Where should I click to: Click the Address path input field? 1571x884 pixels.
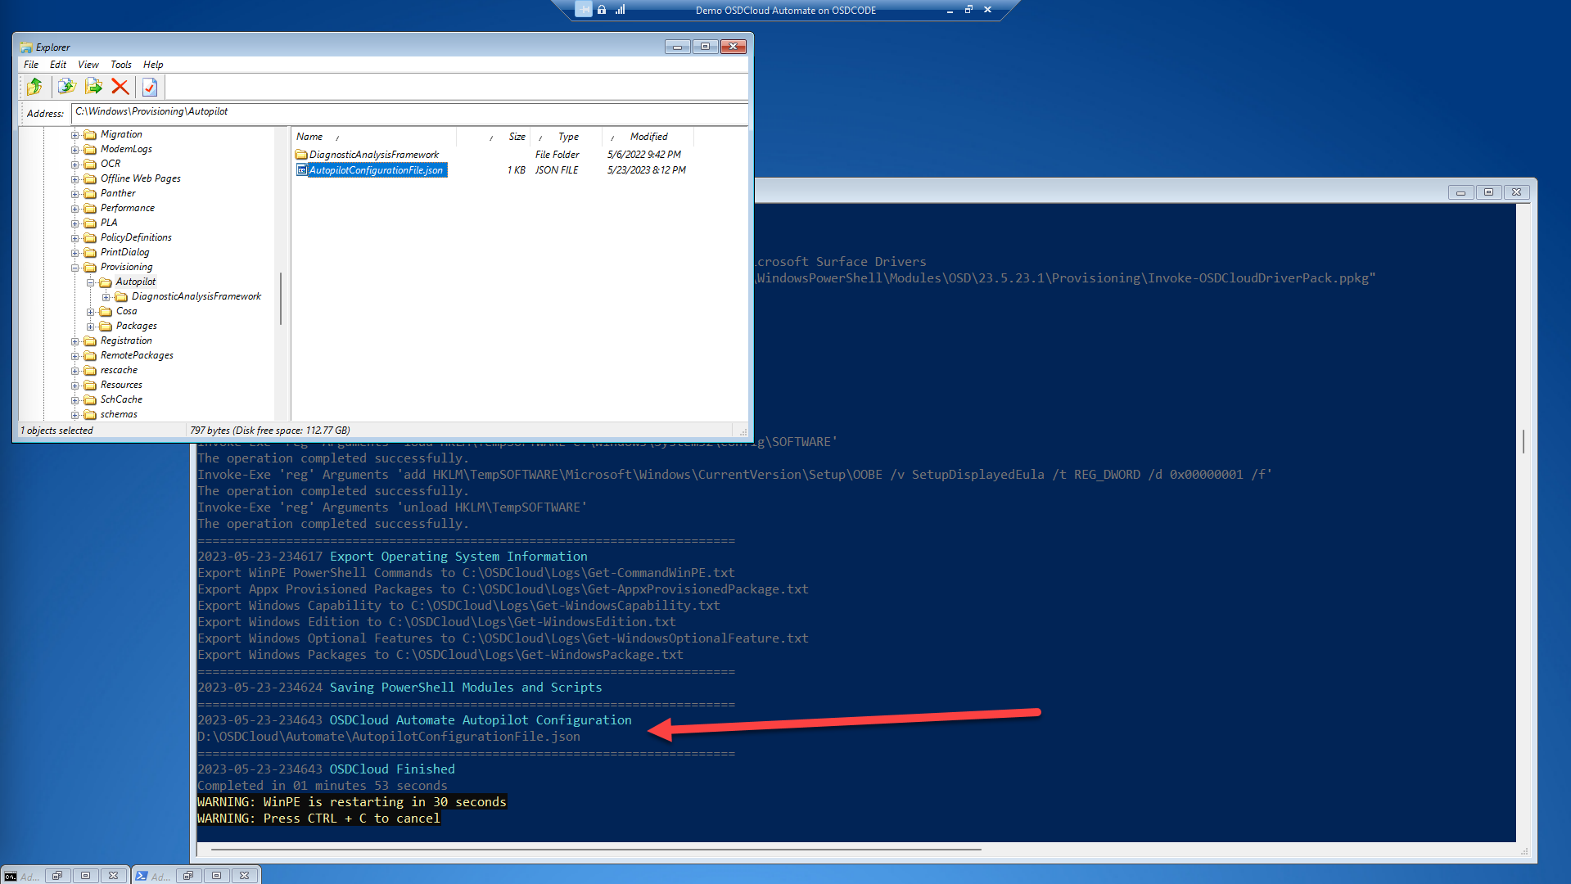[x=409, y=112]
